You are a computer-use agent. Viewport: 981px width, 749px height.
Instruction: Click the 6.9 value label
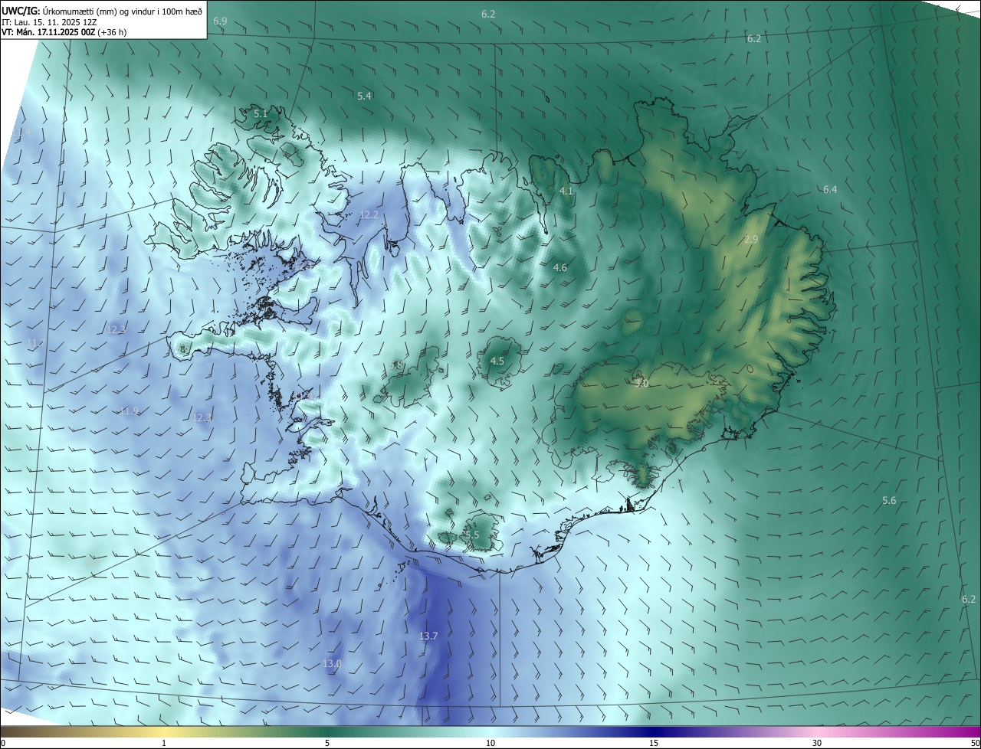[x=220, y=21]
